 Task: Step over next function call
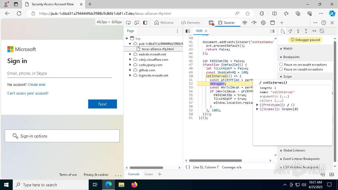click(x=290, y=31)
